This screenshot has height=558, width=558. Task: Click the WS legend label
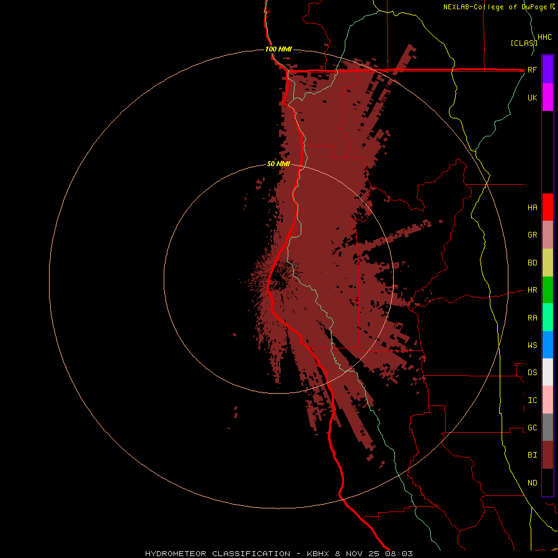tap(532, 345)
